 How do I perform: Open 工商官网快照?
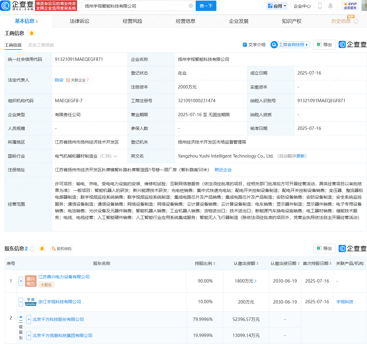tap(290, 45)
